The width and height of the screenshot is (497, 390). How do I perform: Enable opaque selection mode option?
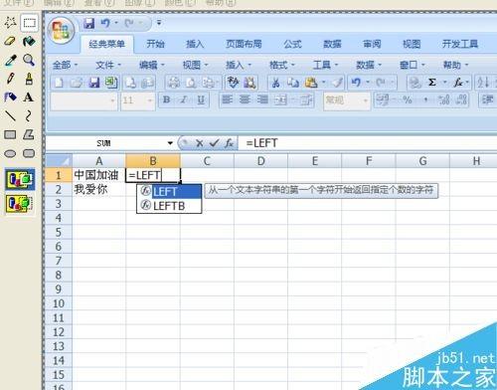click(x=20, y=179)
